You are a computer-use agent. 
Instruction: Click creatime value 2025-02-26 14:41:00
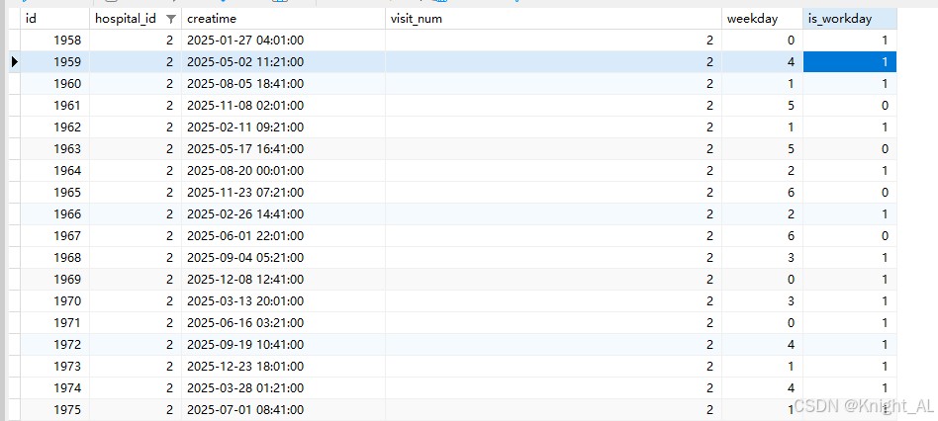click(245, 213)
